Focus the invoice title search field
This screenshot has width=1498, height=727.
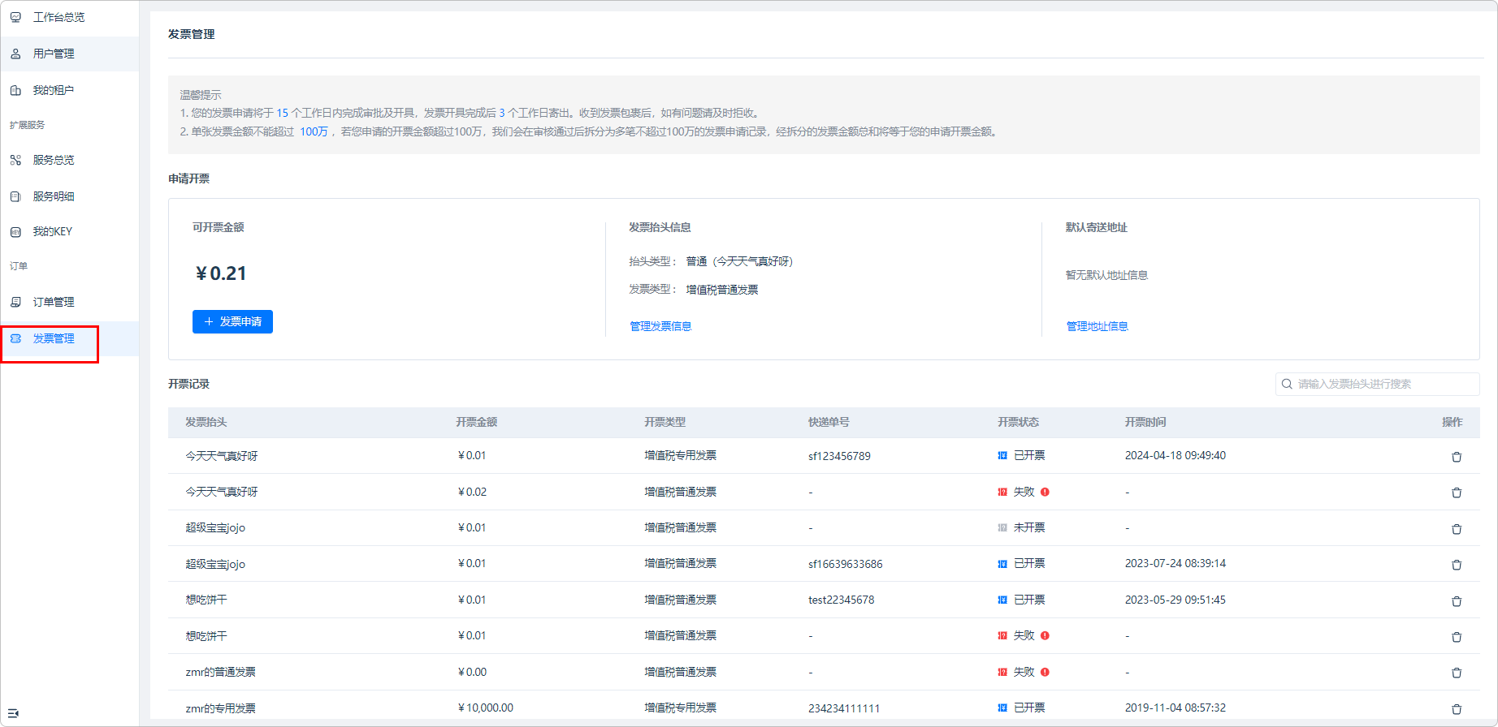1378,384
